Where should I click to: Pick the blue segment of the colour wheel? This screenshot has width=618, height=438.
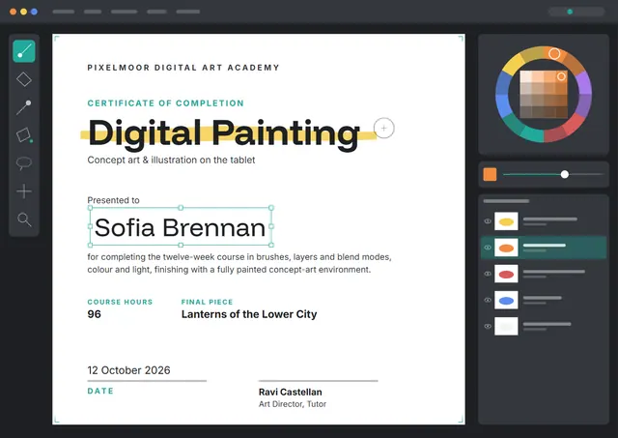(x=502, y=105)
